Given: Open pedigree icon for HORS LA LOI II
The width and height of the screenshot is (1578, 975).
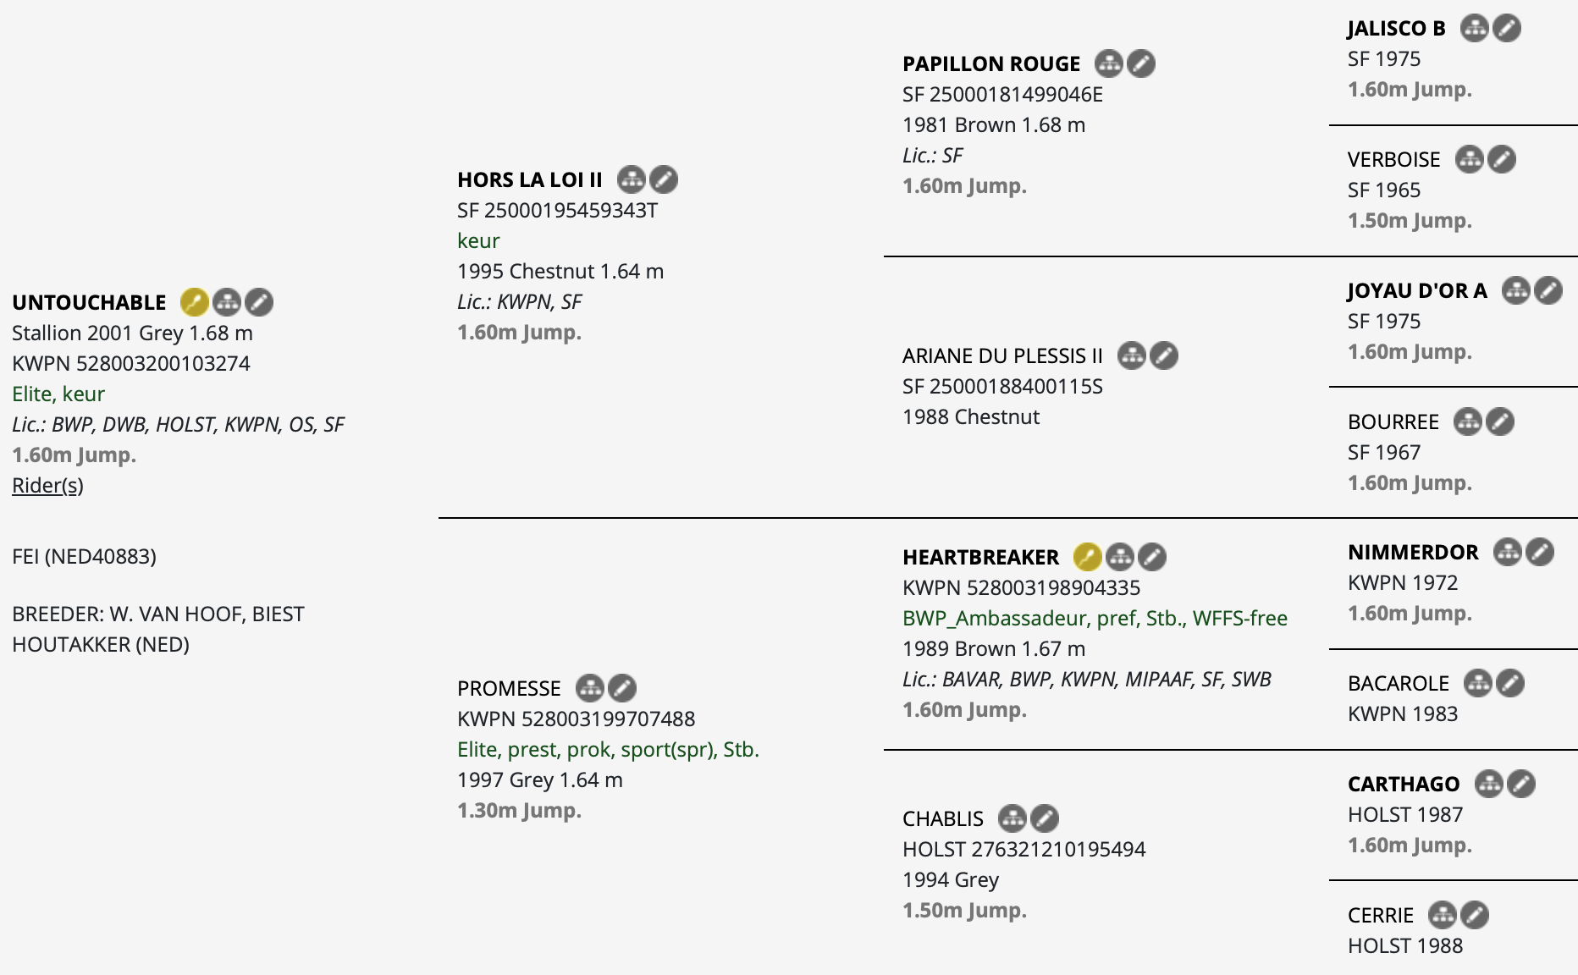Looking at the screenshot, I should coord(632,179).
